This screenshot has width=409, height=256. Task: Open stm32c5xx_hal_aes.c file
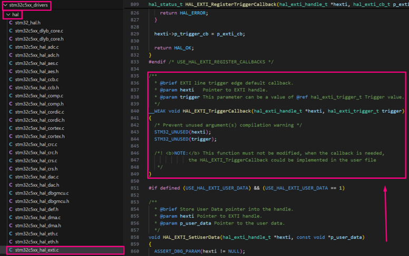pyautogui.click(x=36, y=63)
